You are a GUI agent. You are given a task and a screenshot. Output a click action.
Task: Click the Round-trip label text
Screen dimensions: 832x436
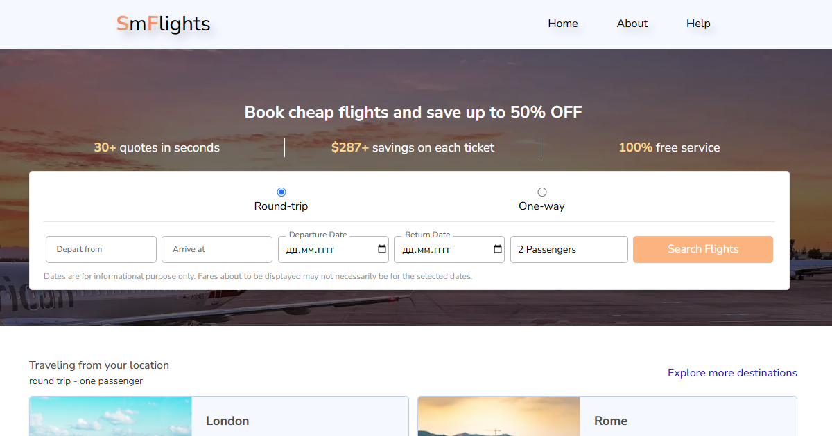tap(281, 206)
